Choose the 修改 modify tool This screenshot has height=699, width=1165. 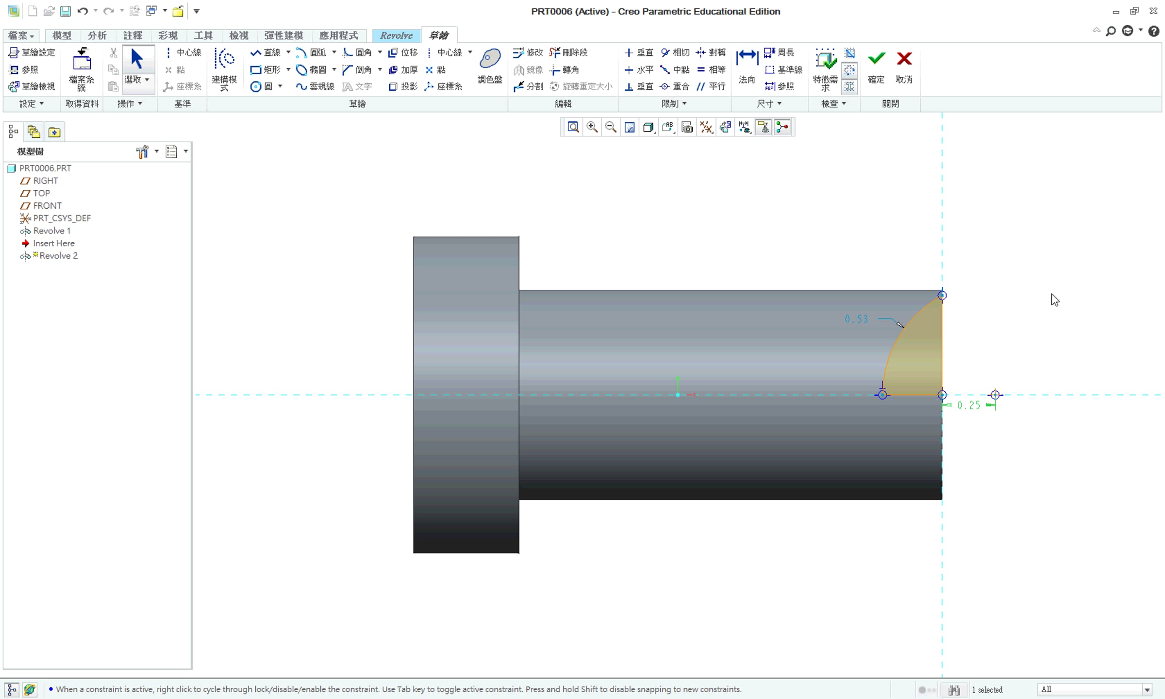point(528,52)
